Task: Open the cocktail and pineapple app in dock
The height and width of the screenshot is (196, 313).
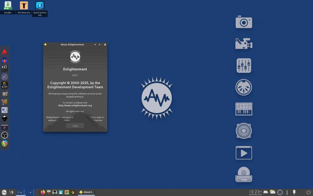Action: click(x=4, y=102)
